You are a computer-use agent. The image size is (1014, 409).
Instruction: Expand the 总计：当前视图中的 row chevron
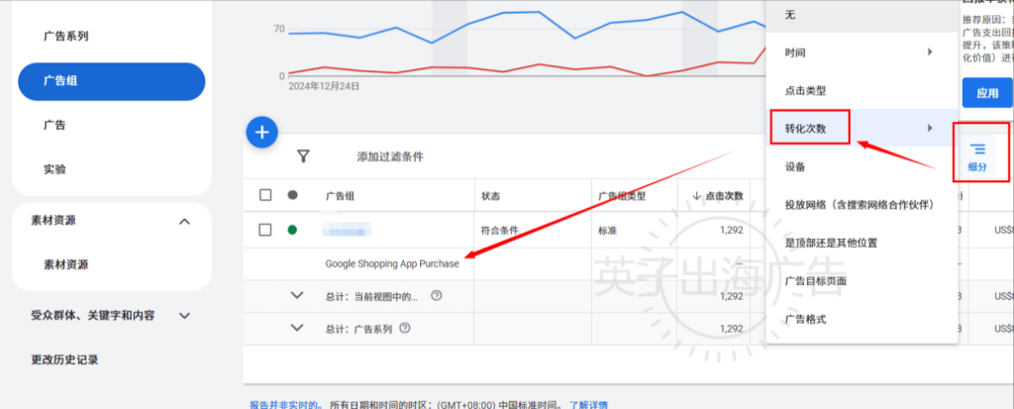296,295
